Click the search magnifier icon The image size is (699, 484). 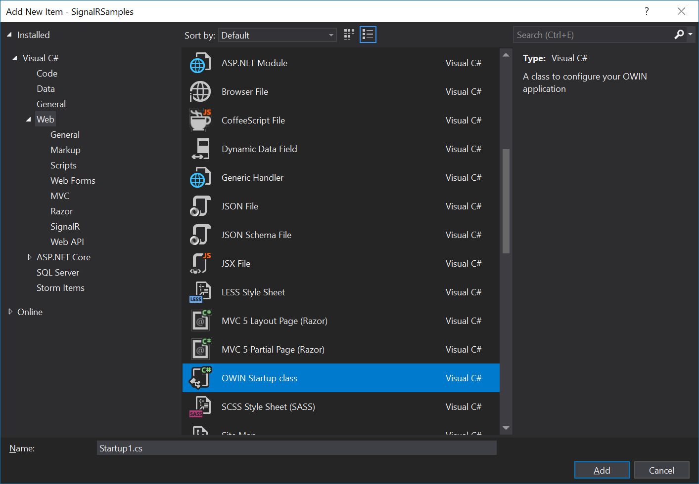(679, 35)
